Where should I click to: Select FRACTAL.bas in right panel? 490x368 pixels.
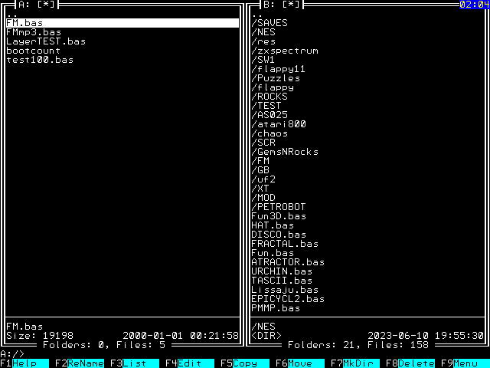[285, 244]
